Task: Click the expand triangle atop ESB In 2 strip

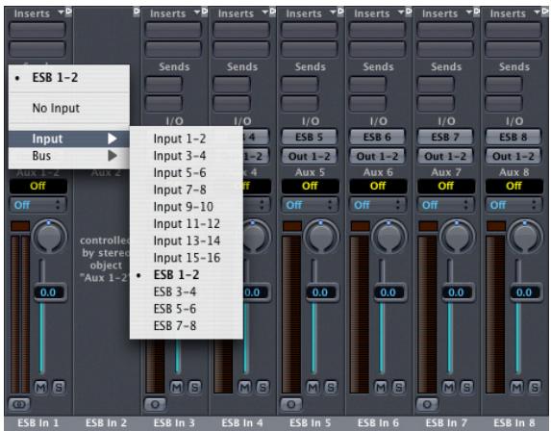Action: point(137,13)
